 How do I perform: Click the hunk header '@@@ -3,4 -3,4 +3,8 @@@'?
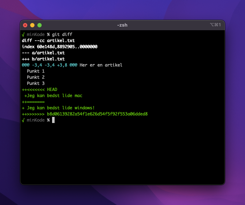pyautogui.click(x=50, y=65)
